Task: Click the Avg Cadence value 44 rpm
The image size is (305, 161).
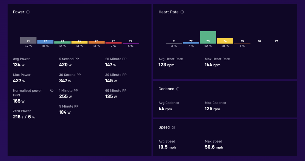Action: (x=165, y=109)
